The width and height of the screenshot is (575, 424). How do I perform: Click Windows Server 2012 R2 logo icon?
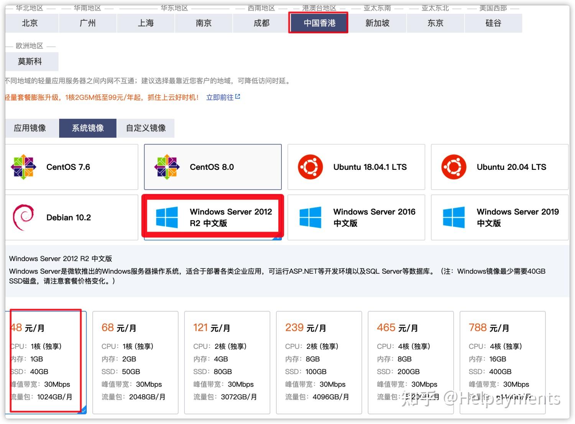tap(167, 217)
